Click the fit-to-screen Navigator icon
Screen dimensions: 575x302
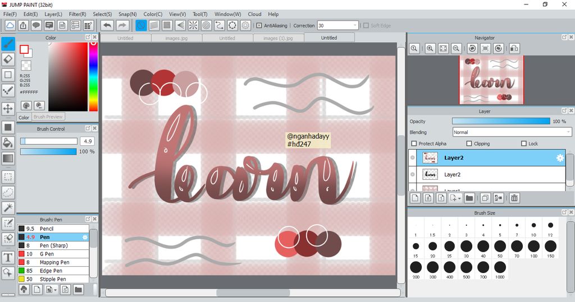pos(443,48)
